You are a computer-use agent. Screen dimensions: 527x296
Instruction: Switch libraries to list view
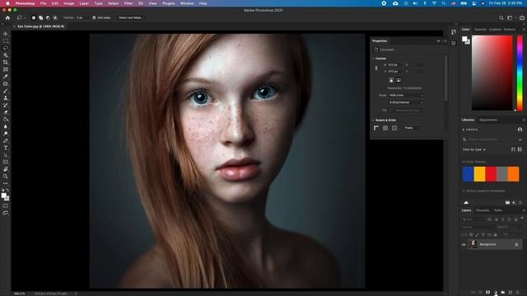520,150
